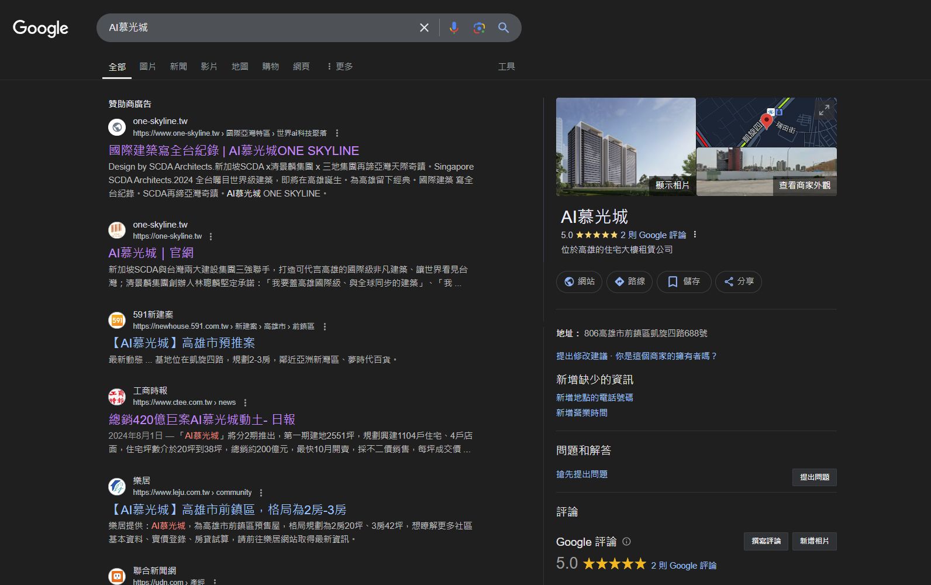This screenshot has width=931, height=585.
Task: Open options menu for first one-skyline.tw ad
Action: click(337, 133)
